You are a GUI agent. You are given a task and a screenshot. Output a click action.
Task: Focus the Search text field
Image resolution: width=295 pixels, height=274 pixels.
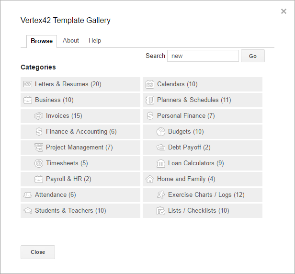coord(203,56)
